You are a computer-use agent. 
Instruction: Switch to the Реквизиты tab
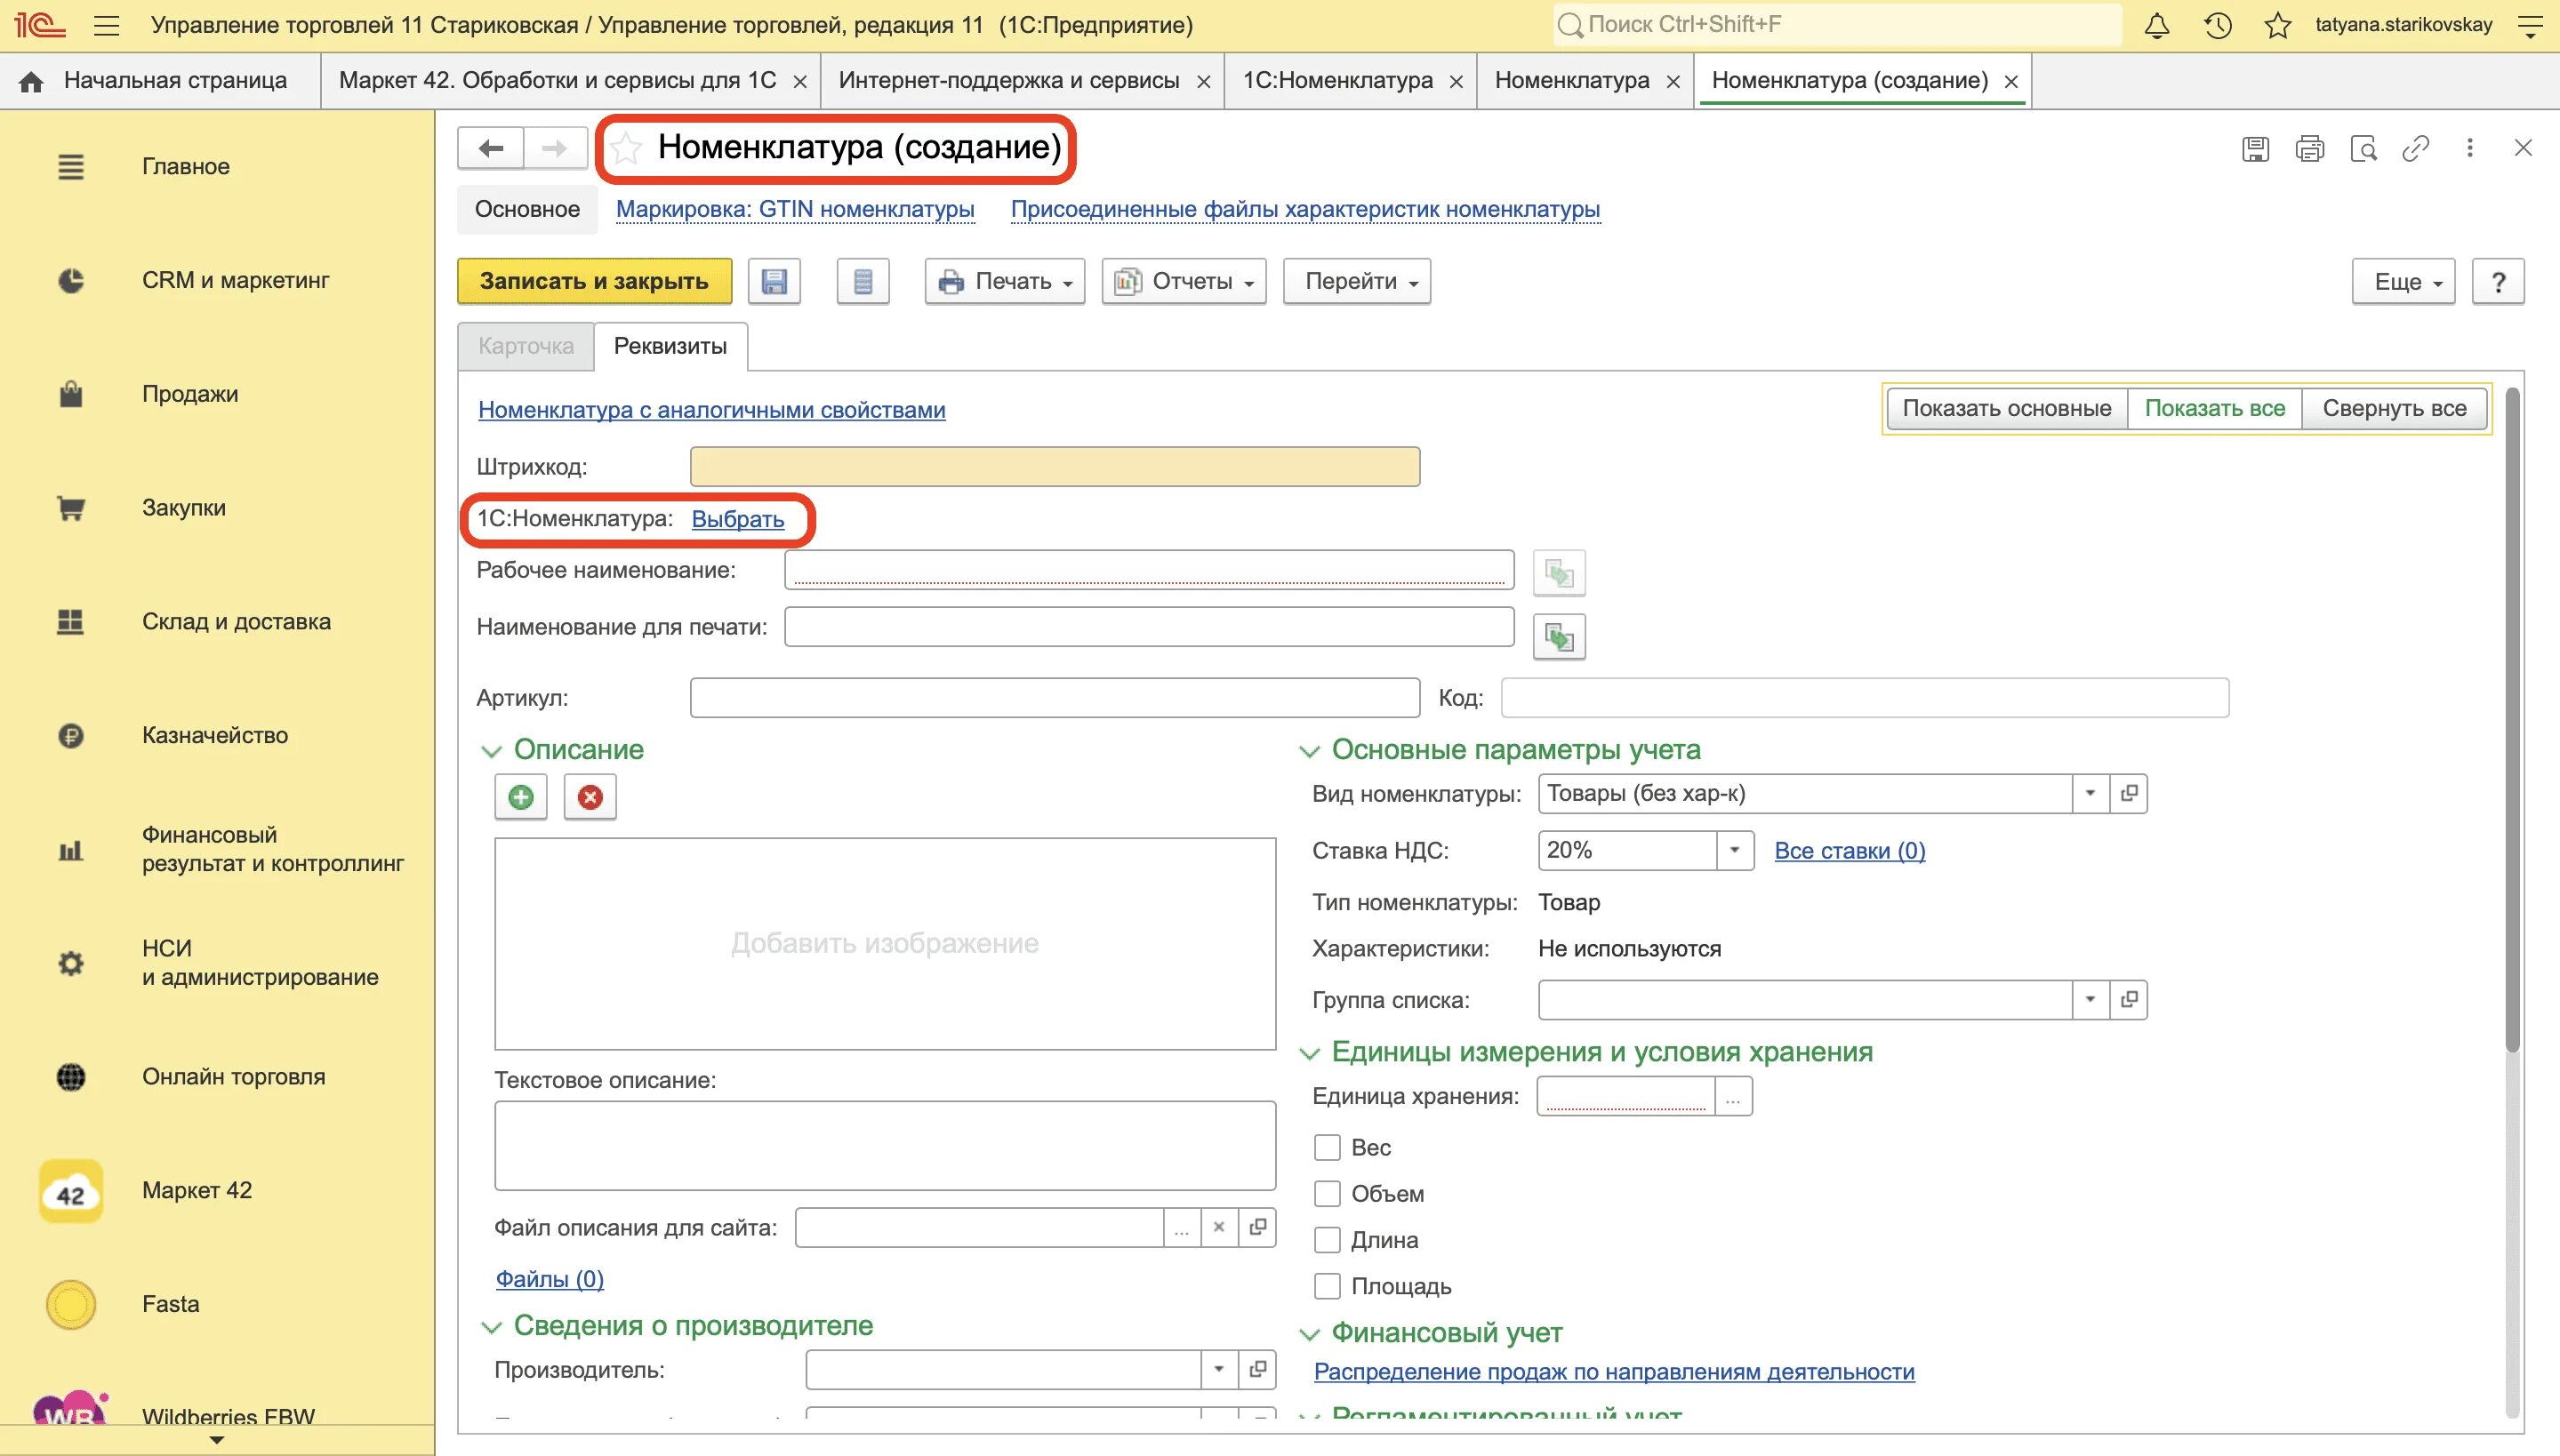[x=670, y=346]
